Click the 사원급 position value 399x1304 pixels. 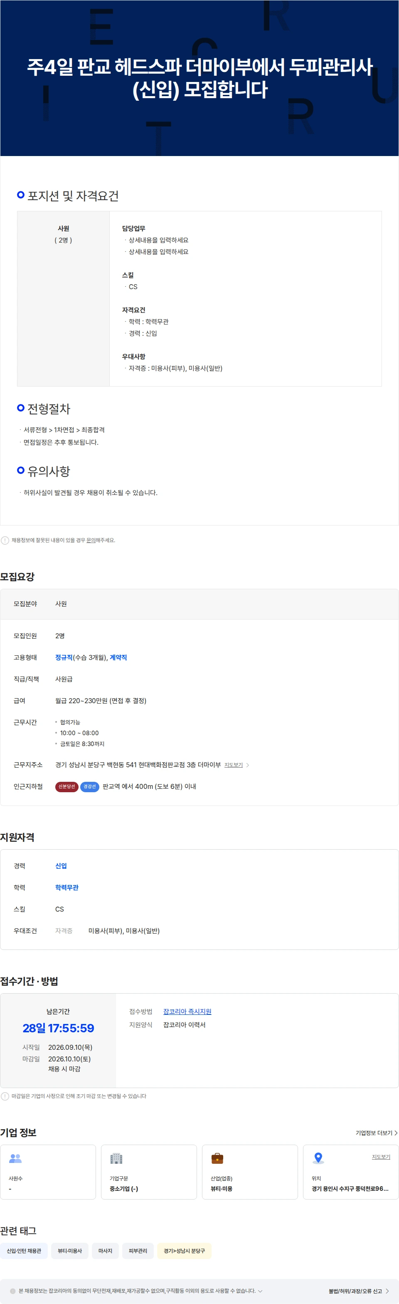(64, 679)
